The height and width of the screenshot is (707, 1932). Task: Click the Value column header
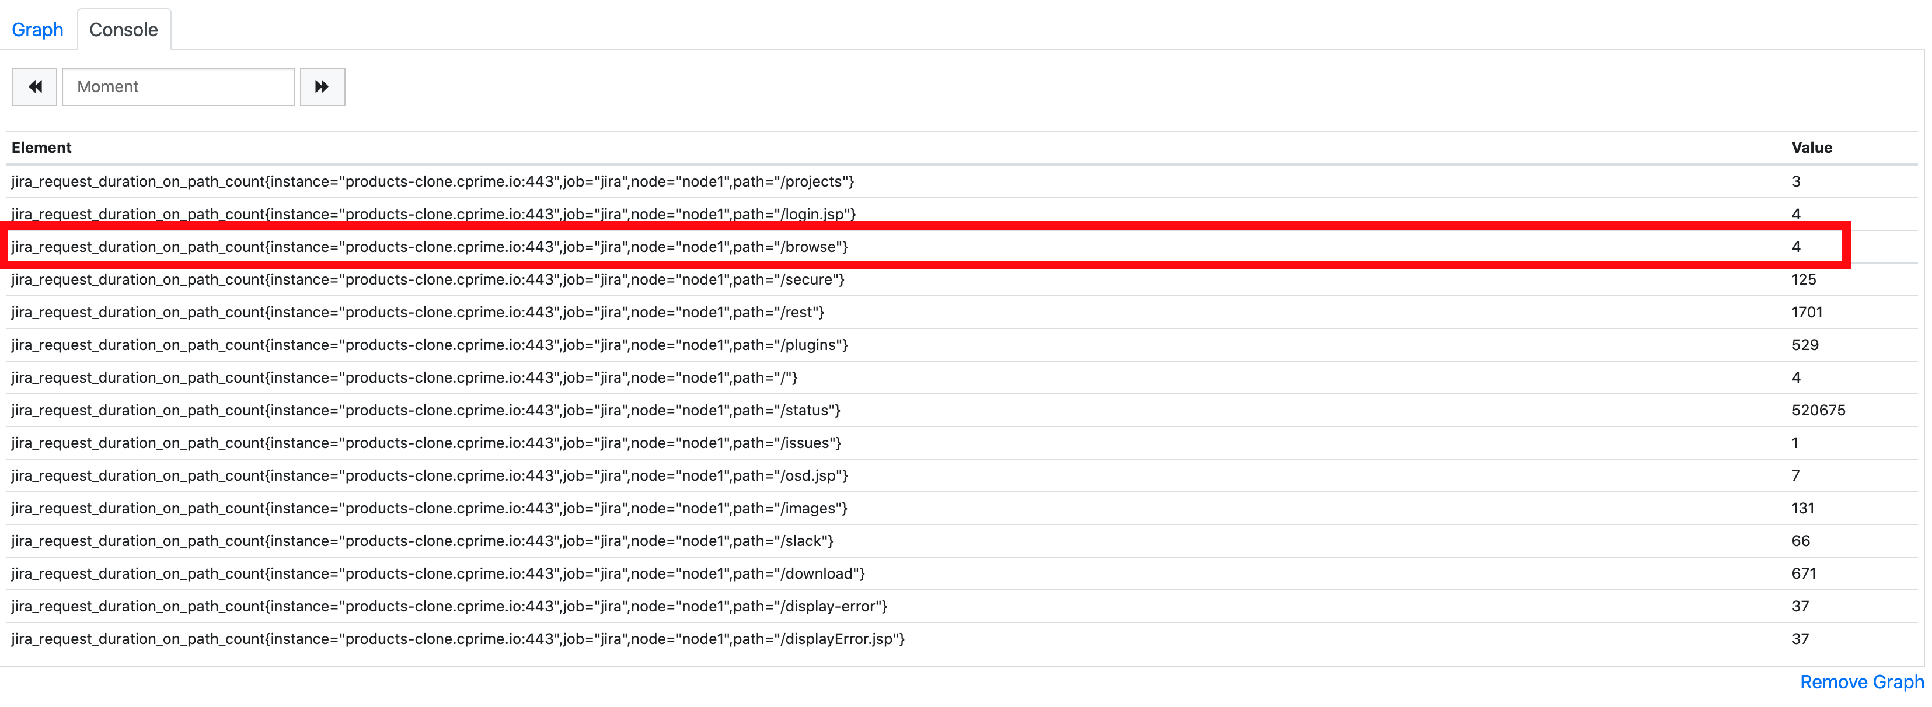coord(1811,148)
